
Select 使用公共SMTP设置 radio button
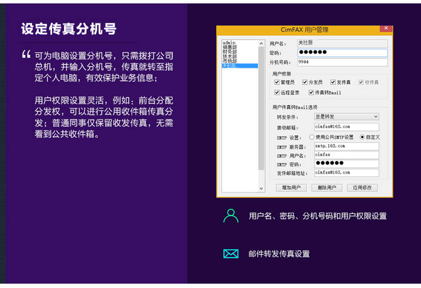(312, 137)
